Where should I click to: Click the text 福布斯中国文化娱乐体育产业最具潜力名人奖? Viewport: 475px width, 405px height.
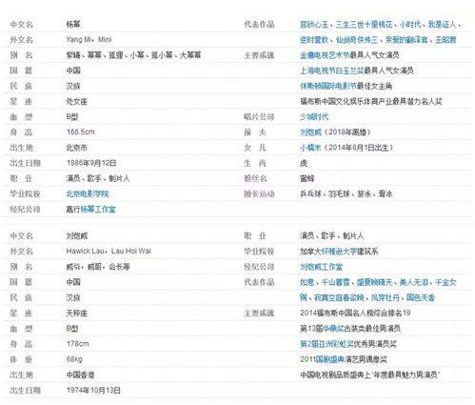(371, 102)
